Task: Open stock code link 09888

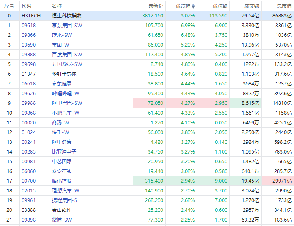Action: tap(28, 55)
